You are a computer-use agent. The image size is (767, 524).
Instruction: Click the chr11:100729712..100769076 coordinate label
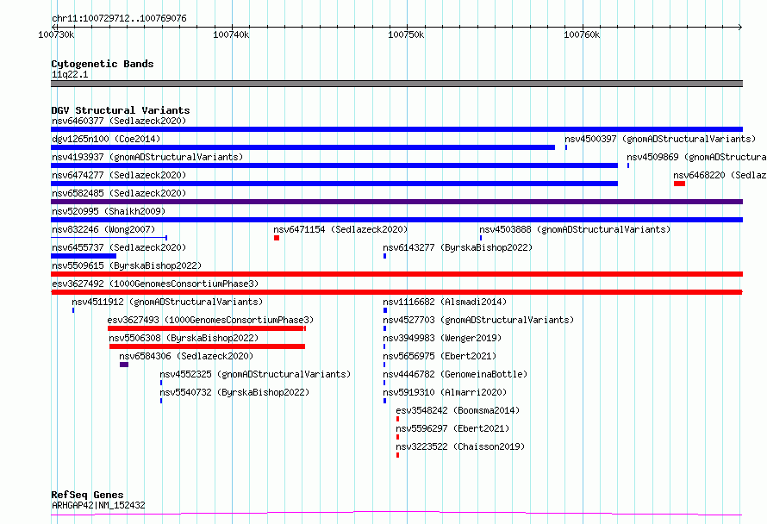click(119, 18)
